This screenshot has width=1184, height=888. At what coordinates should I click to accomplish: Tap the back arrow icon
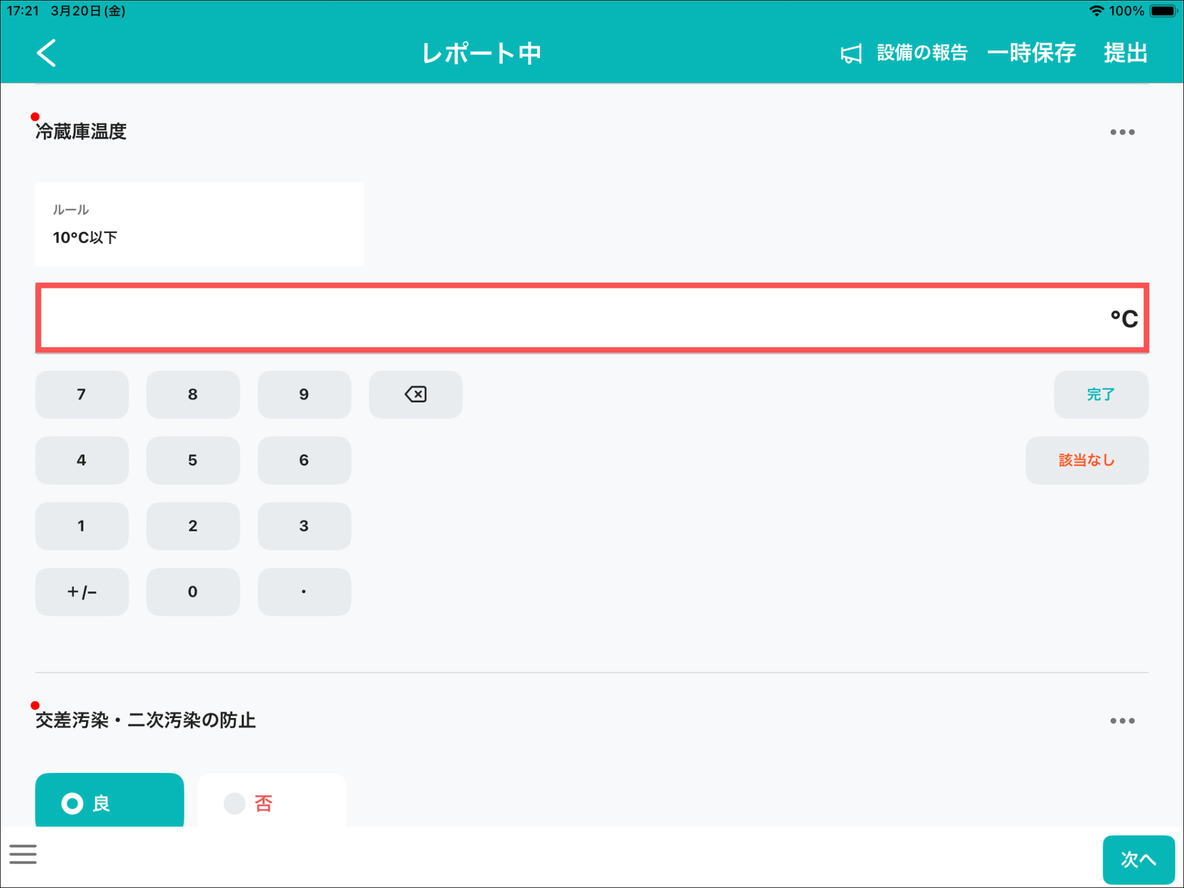click(x=46, y=53)
